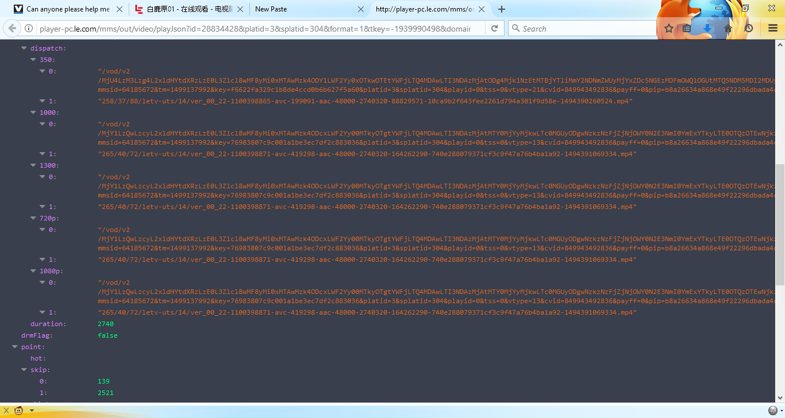This screenshot has width=785, height=418.
Task: Open the Firefox hamburger menu
Action: 773,28
